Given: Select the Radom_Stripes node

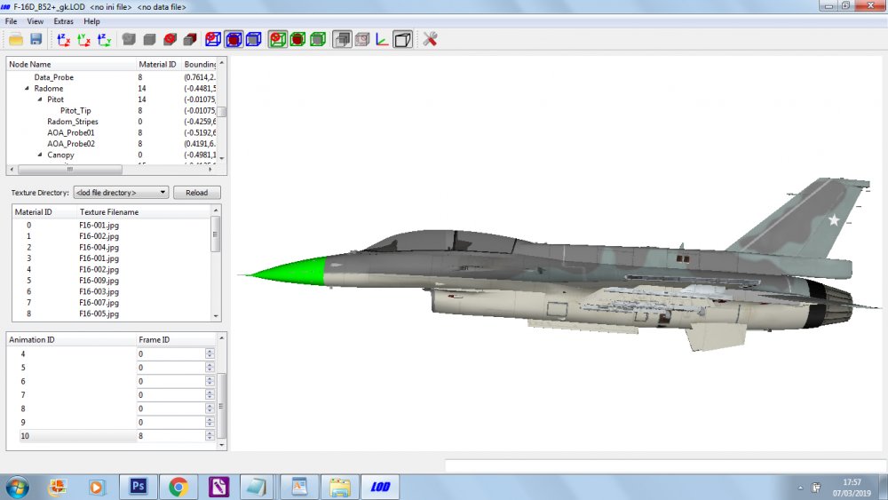Looking at the screenshot, I should 73,121.
